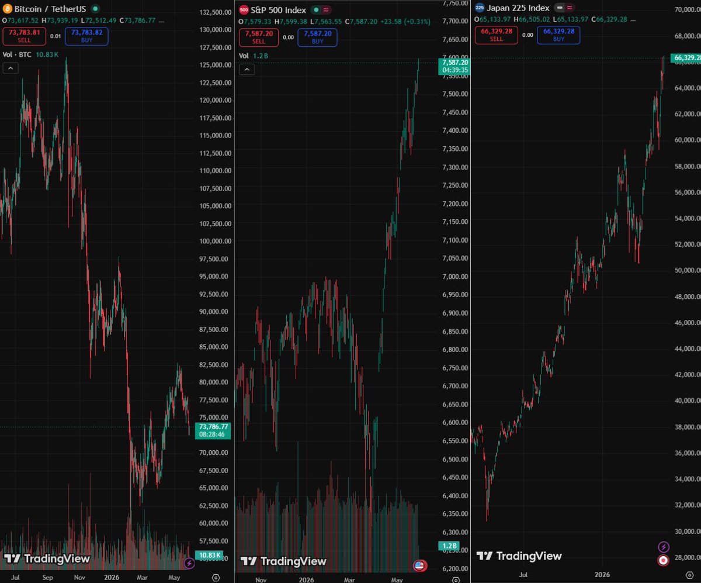Click the green market status dot on Bitcoin chart
The image size is (701, 583).
(x=96, y=9)
